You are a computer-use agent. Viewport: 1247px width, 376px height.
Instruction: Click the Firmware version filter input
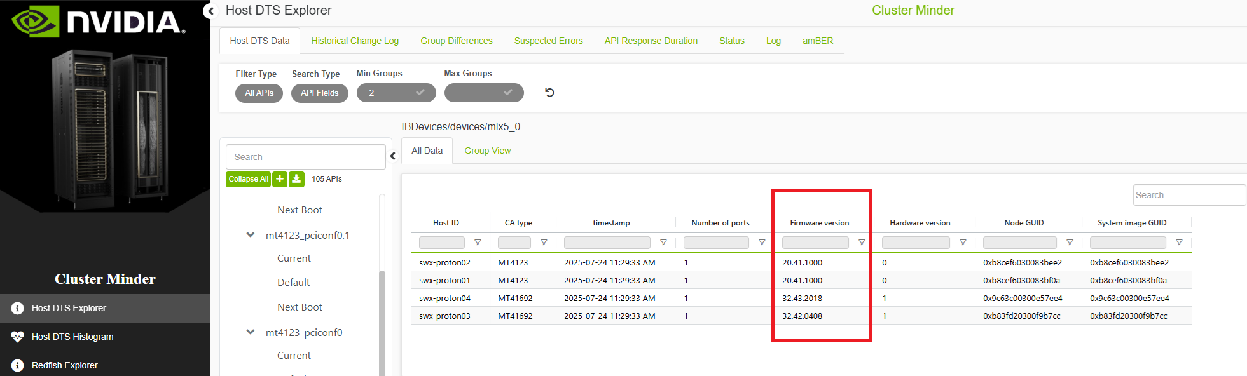pyautogui.click(x=815, y=243)
